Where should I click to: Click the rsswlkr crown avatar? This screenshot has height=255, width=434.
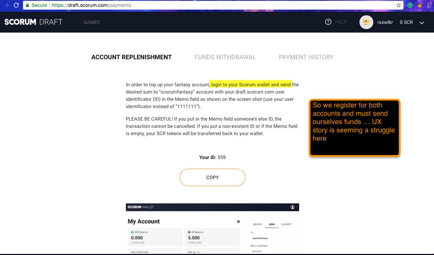point(366,22)
